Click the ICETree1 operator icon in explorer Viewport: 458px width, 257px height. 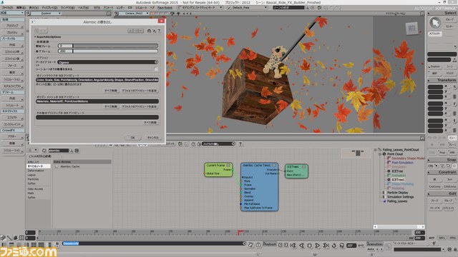tap(389, 180)
